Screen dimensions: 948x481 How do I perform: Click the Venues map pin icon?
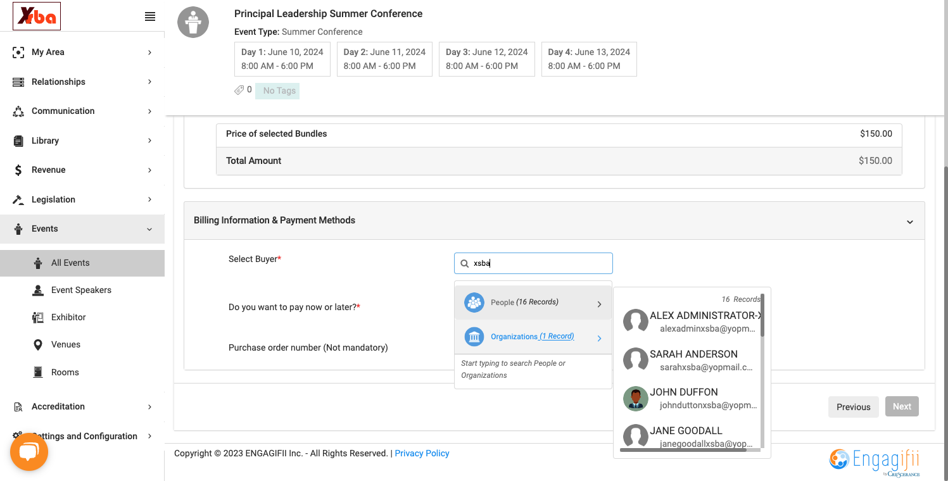[38, 345]
